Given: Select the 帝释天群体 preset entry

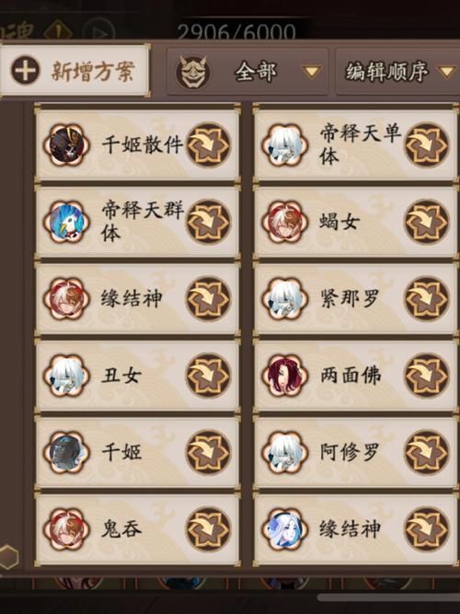Looking at the screenshot, I should (137, 222).
